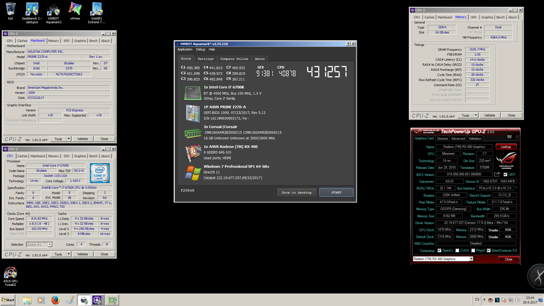Open Validation tab in GPU-Z

(x=475, y=139)
